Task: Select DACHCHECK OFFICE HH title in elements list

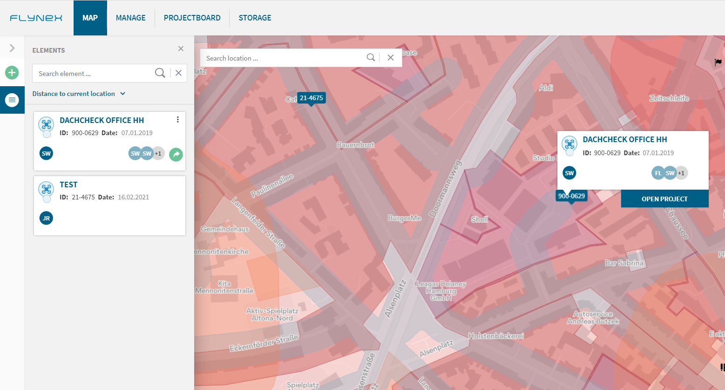Action: click(102, 120)
